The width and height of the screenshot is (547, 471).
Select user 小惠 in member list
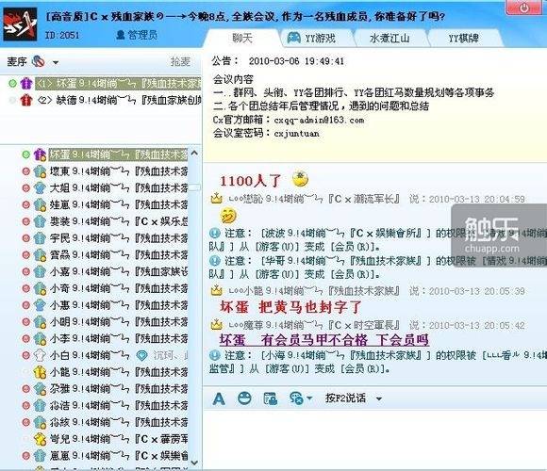click(x=119, y=305)
